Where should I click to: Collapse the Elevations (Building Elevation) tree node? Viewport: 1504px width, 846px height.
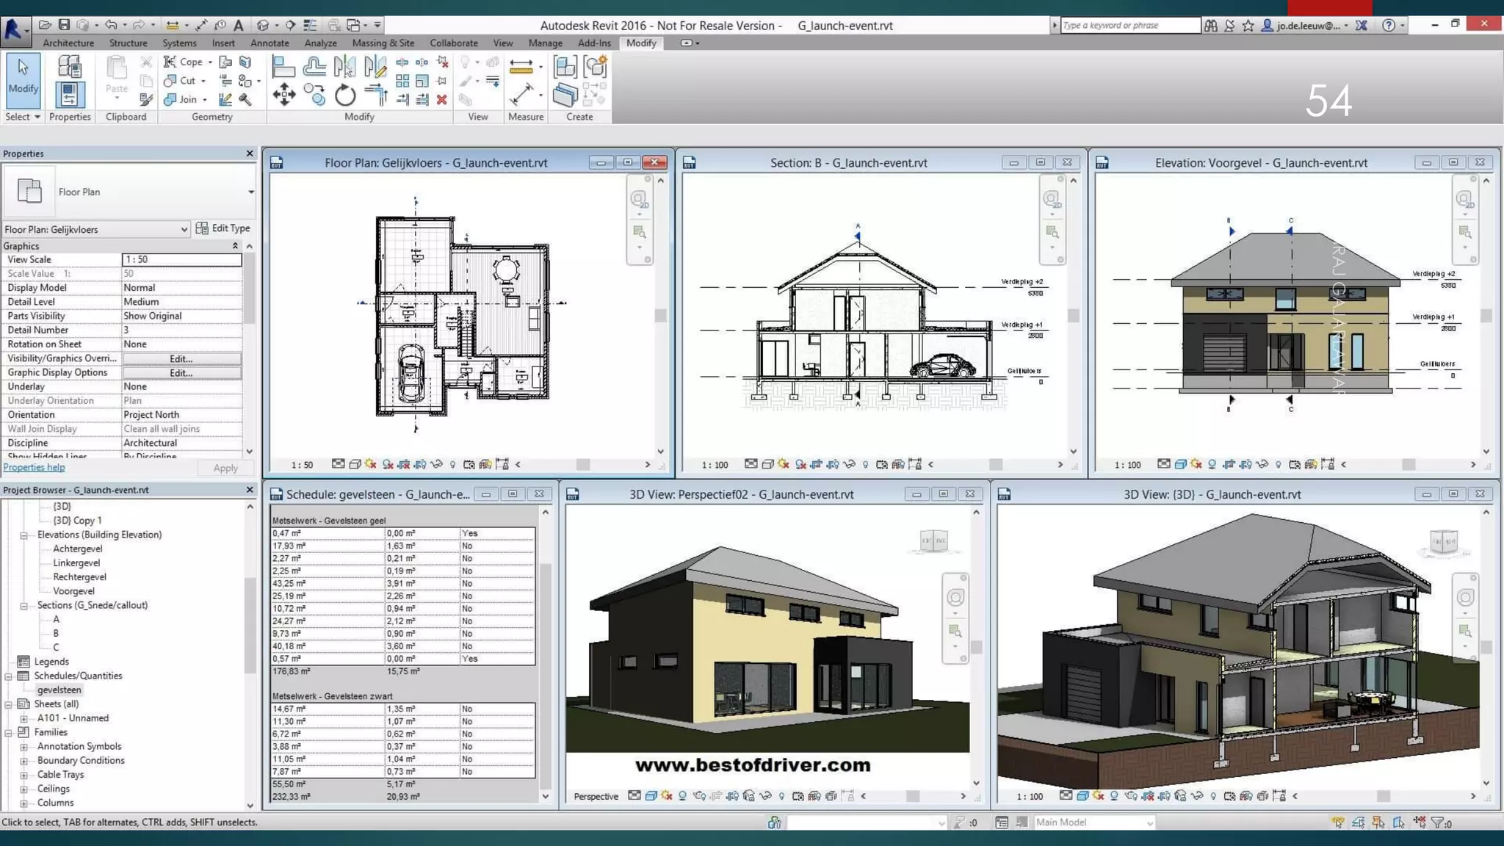pyautogui.click(x=23, y=535)
